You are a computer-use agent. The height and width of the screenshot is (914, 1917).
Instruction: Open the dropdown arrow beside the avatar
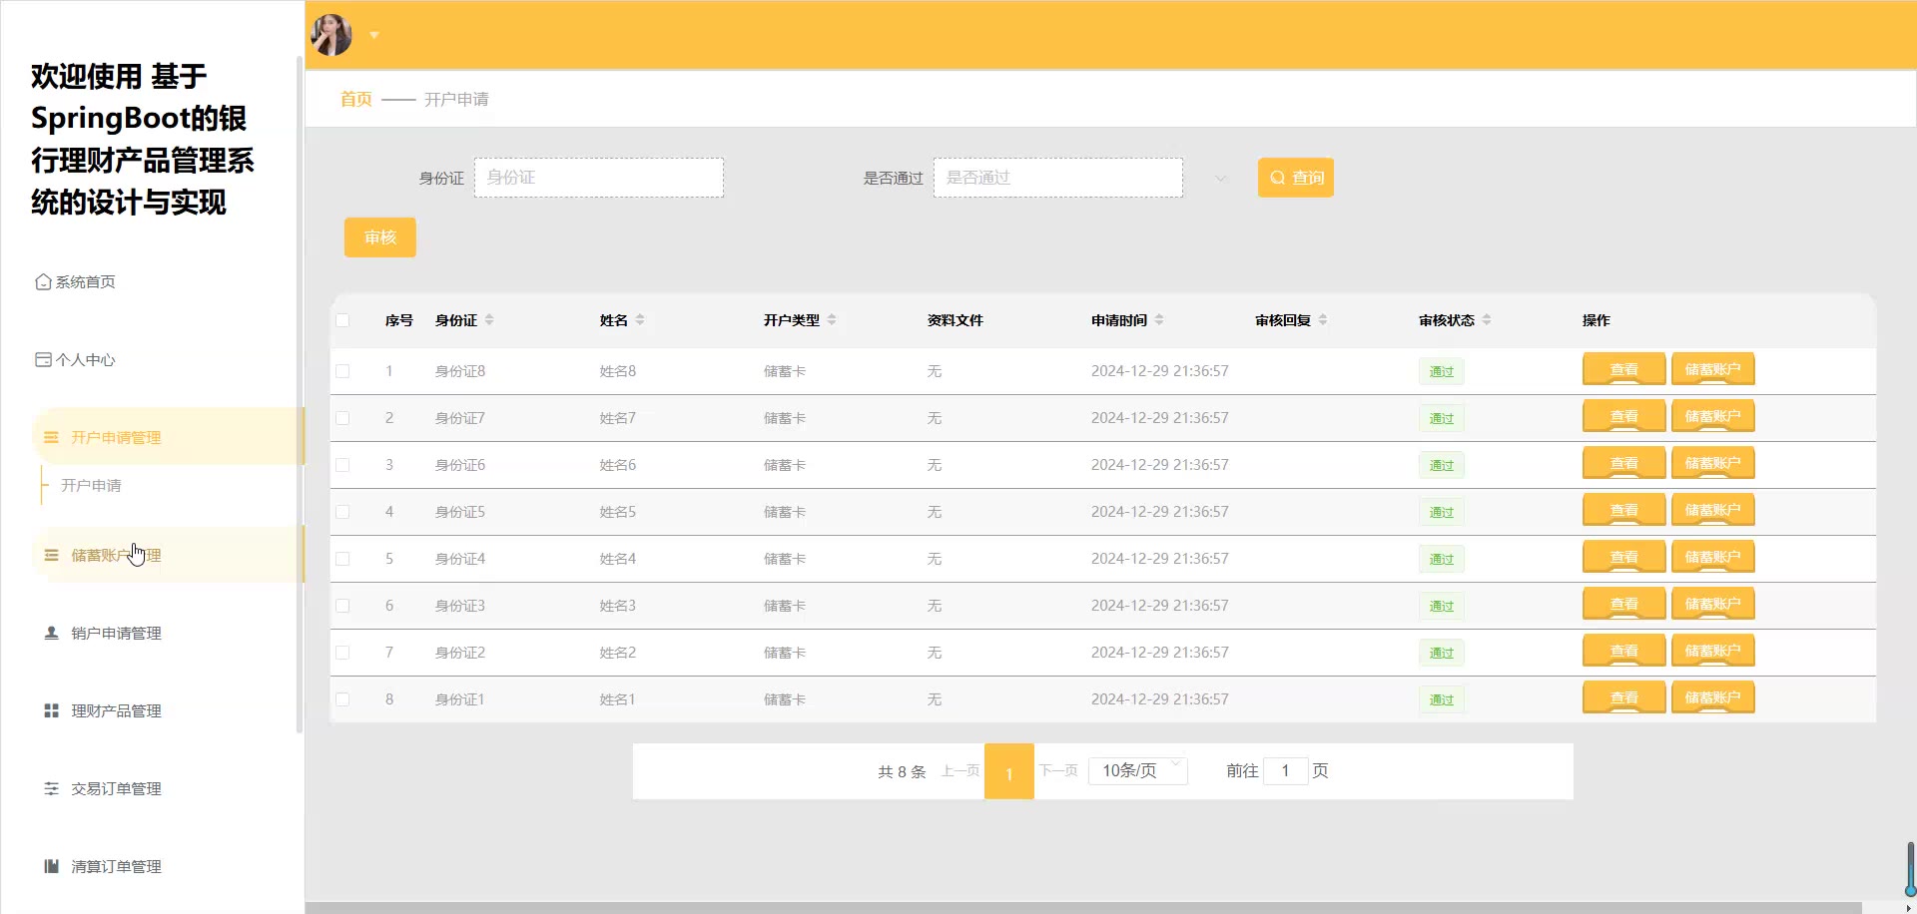(374, 35)
